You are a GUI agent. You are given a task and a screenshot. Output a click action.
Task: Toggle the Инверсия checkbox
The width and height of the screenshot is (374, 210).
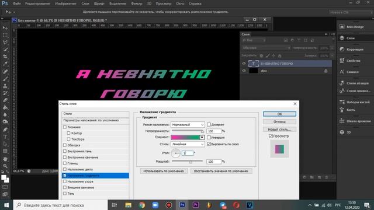click(x=209, y=138)
